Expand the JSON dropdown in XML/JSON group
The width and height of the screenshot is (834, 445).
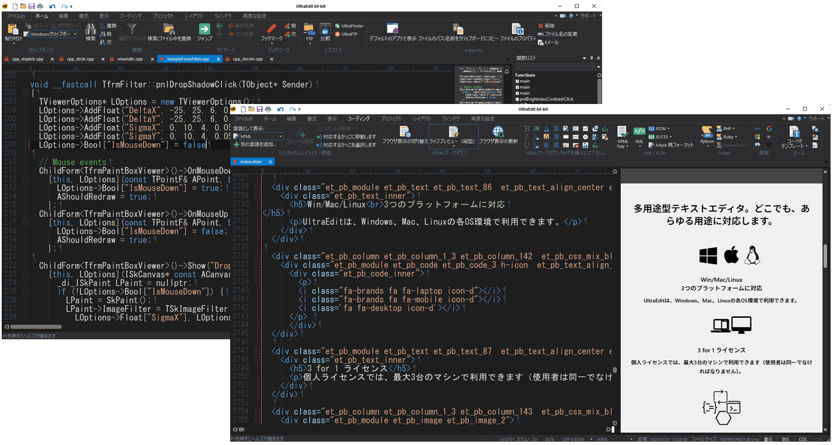point(668,128)
